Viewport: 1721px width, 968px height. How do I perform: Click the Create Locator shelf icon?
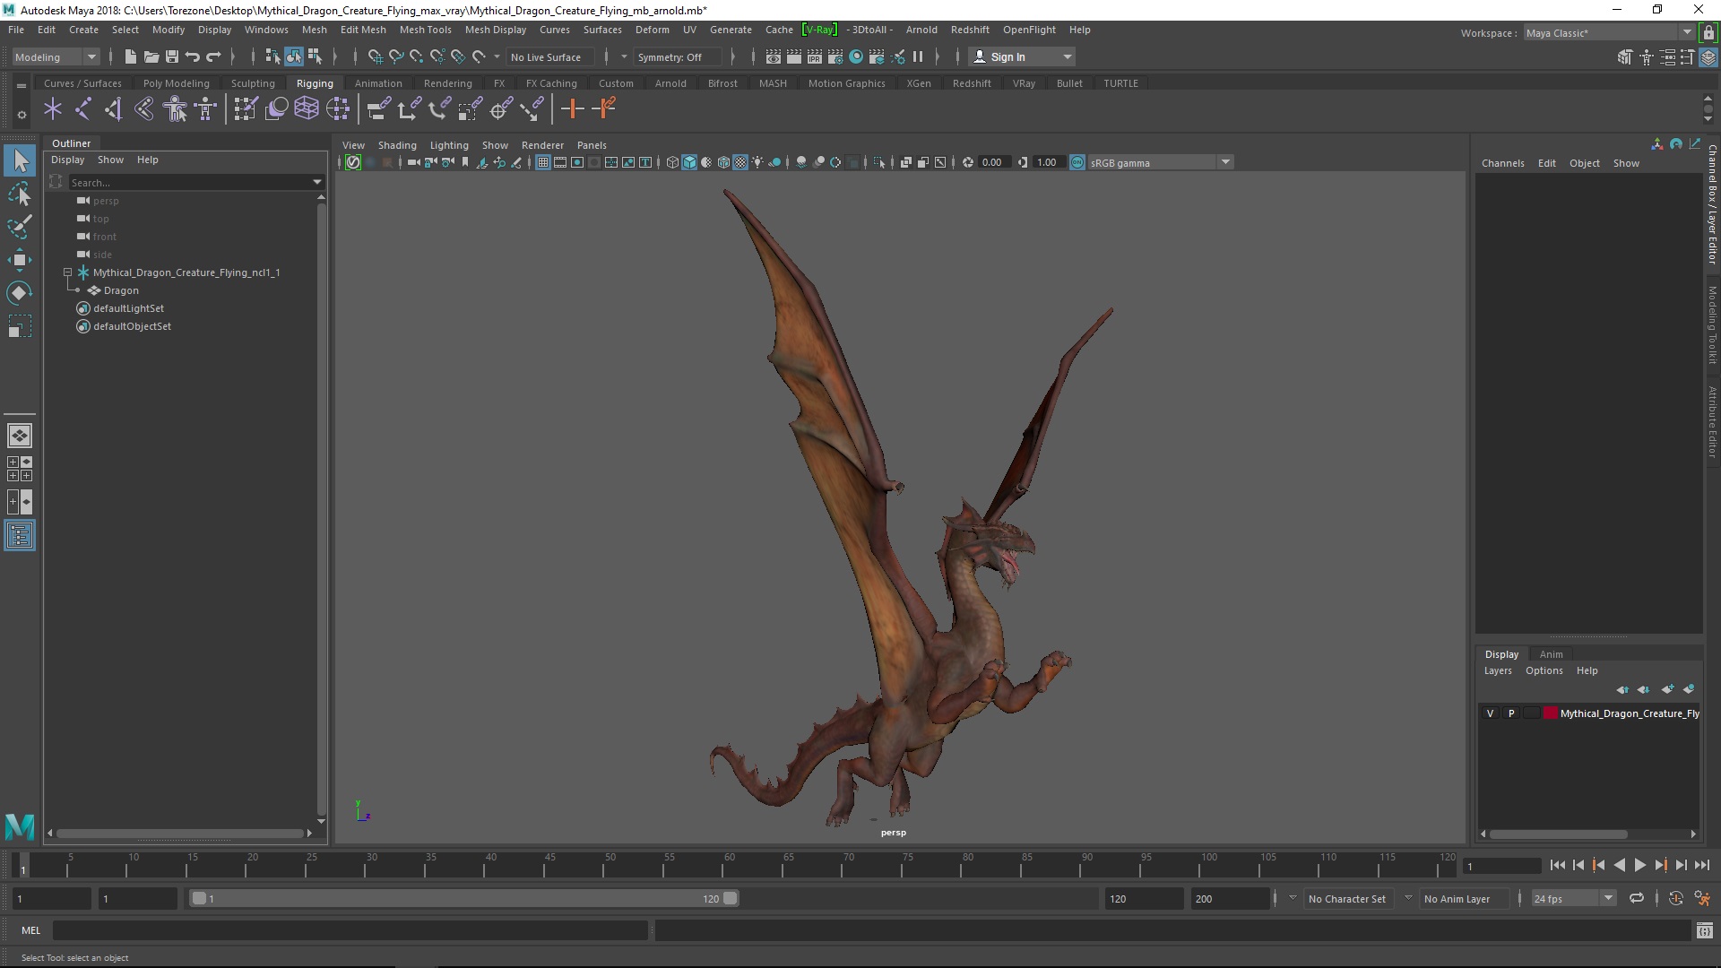(x=53, y=109)
